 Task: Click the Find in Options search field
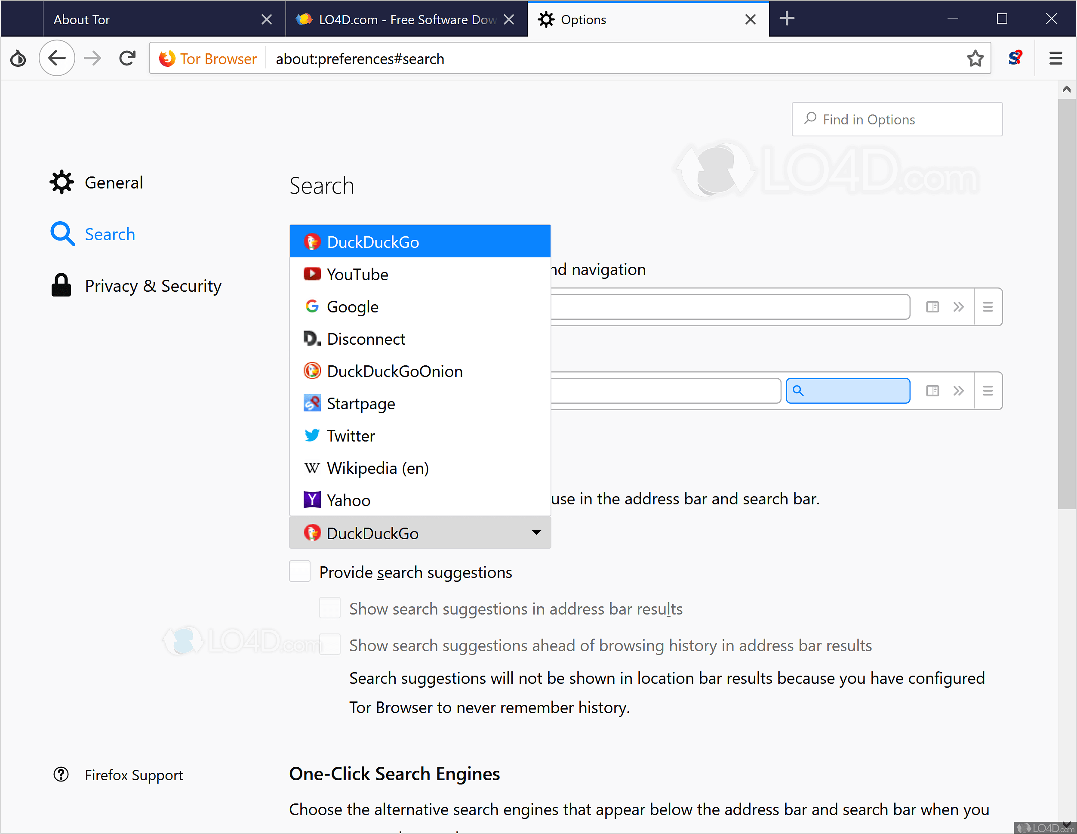tap(896, 119)
